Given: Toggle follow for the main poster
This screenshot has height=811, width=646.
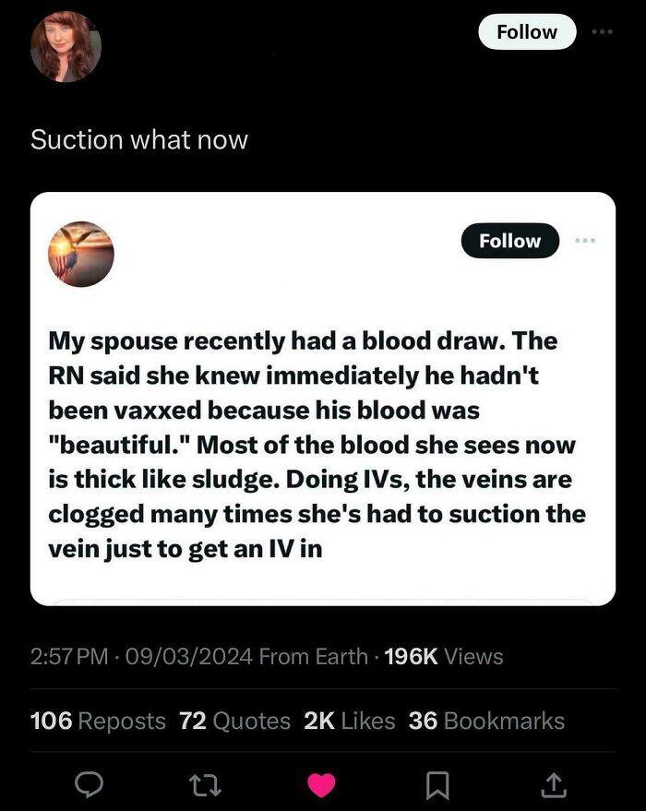Looking at the screenshot, I should (x=526, y=31).
